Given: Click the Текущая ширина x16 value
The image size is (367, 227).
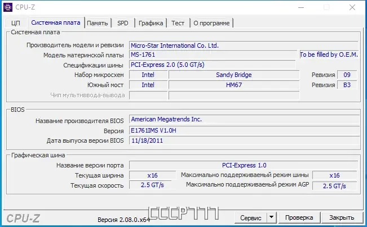Looking at the screenshot, I should point(152,175).
